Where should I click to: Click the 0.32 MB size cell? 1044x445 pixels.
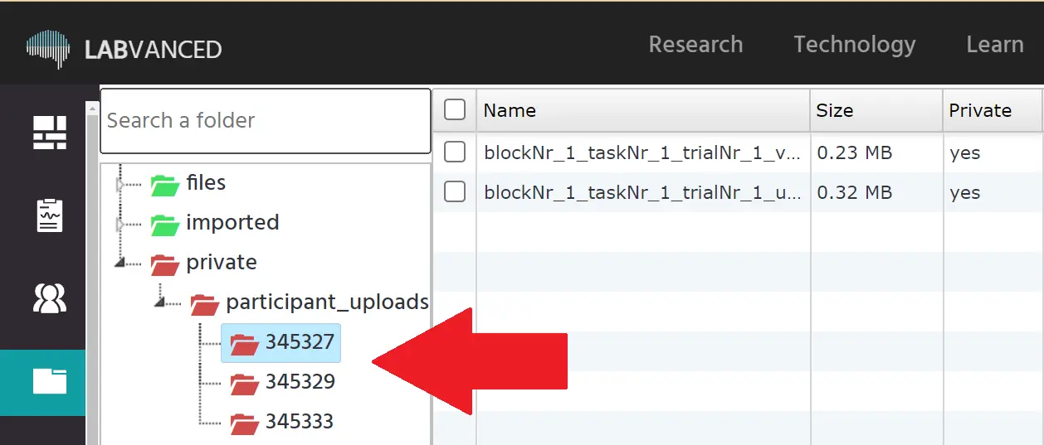[x=855, y=192]
